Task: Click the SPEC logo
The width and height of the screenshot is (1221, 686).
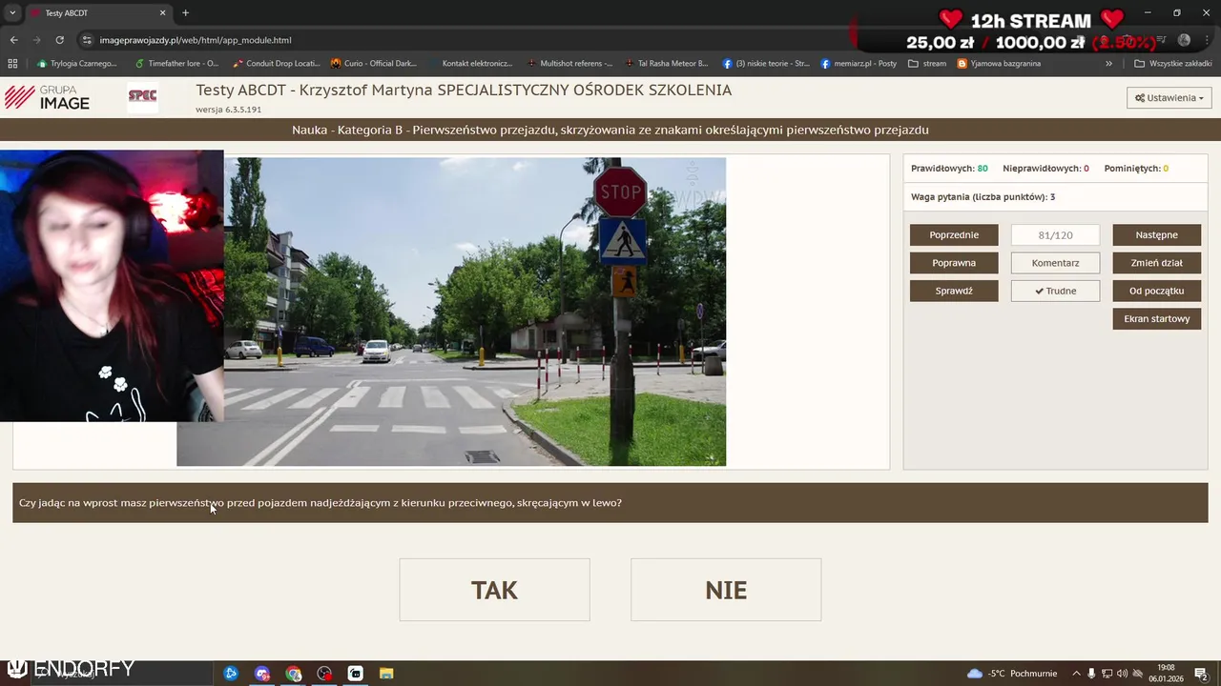Action: [x=142, y=96]
